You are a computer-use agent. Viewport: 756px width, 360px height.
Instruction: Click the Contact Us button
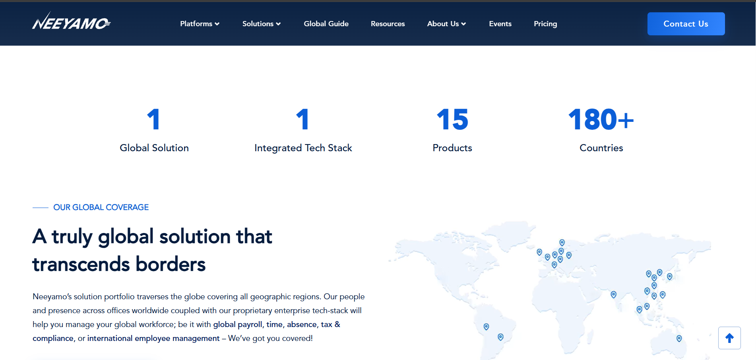coord(686,24)
